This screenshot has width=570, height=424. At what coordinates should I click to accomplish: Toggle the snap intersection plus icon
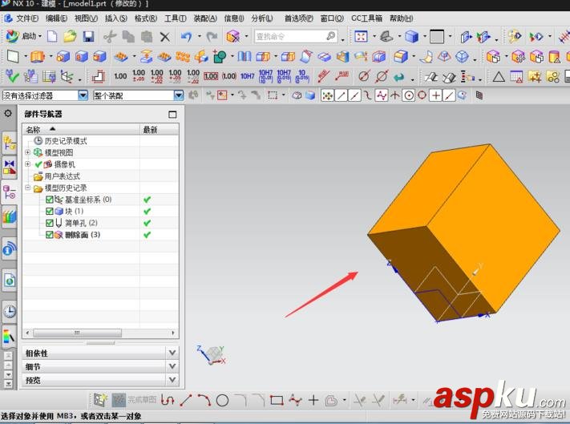[x=435, y=95]
